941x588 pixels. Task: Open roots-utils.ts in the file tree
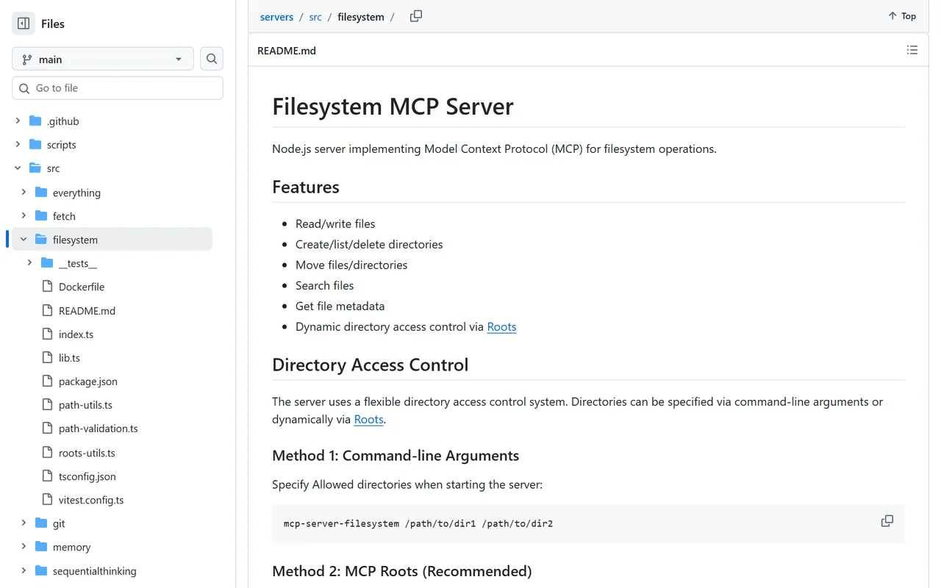point(87,453)
